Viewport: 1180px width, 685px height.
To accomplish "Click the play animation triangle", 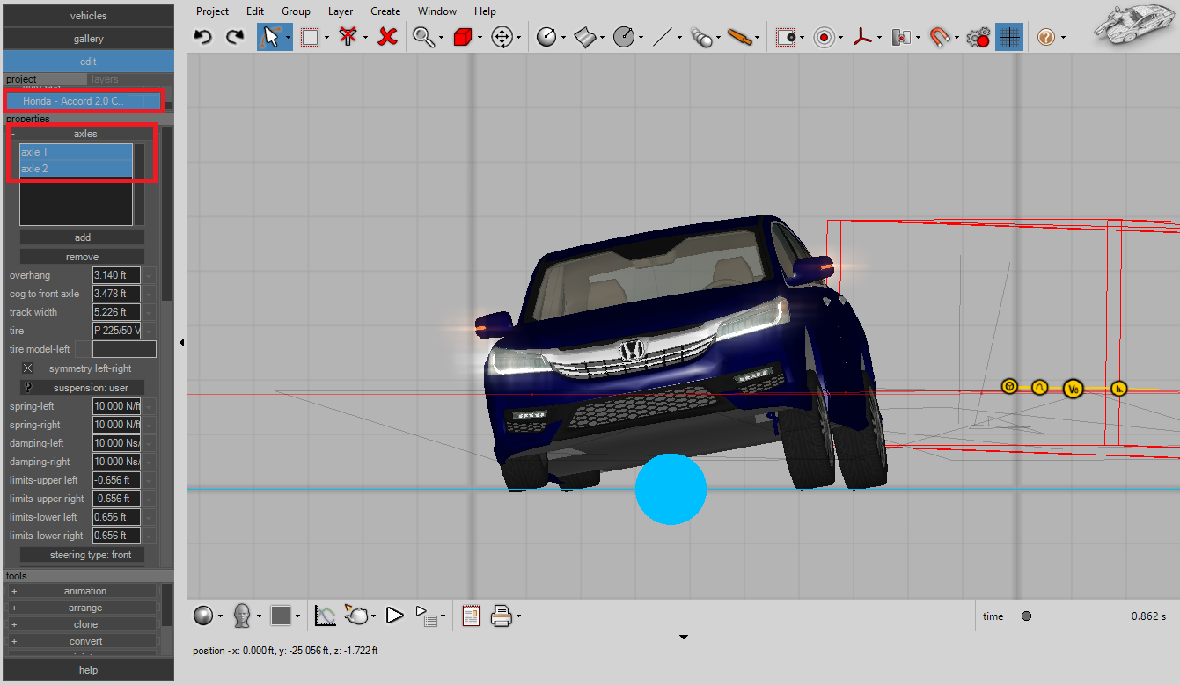I will [394, 616].
